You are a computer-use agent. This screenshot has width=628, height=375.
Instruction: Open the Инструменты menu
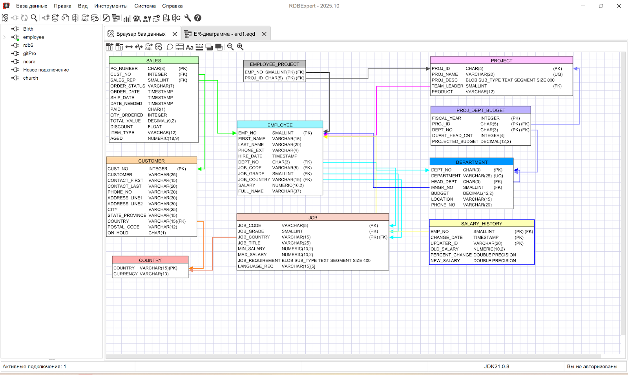click(111, 6)
